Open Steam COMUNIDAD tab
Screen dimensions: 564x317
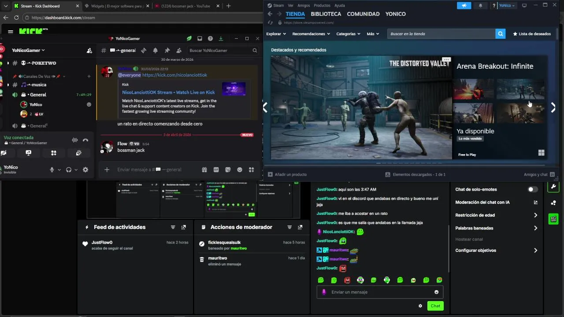tap(363, 14)
